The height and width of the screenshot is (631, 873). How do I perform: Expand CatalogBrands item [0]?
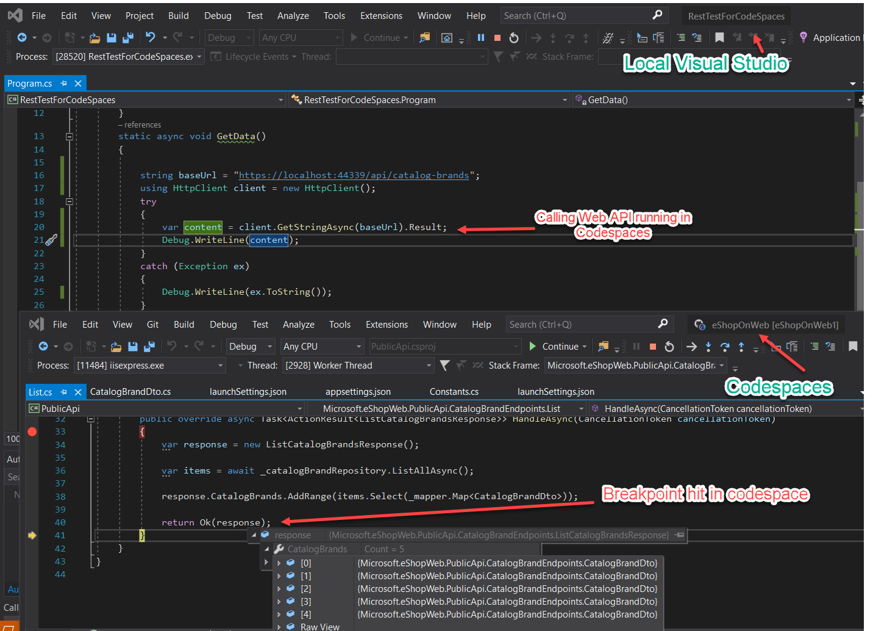click(279, 563)
